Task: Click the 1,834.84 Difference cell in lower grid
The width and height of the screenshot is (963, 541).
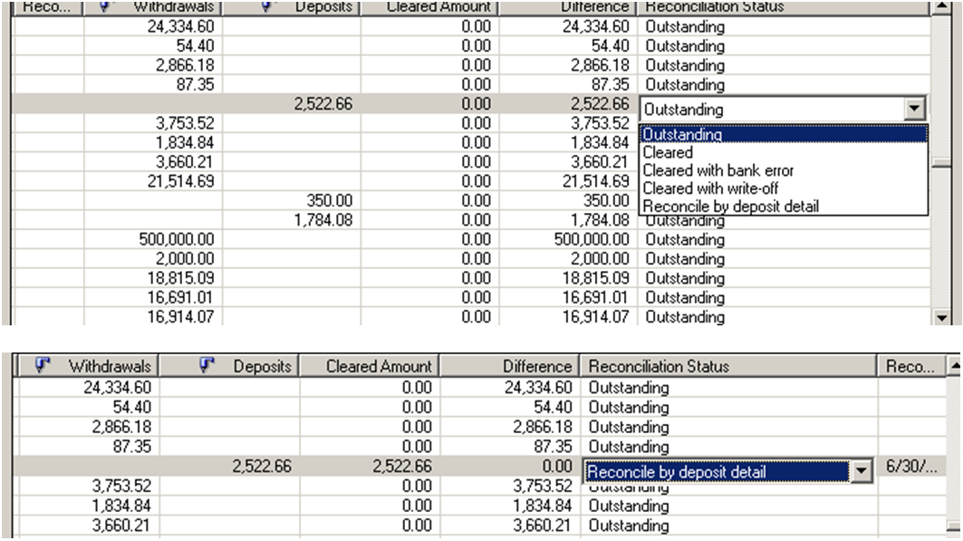Action: pyautogui.click(x=510, y=506)
